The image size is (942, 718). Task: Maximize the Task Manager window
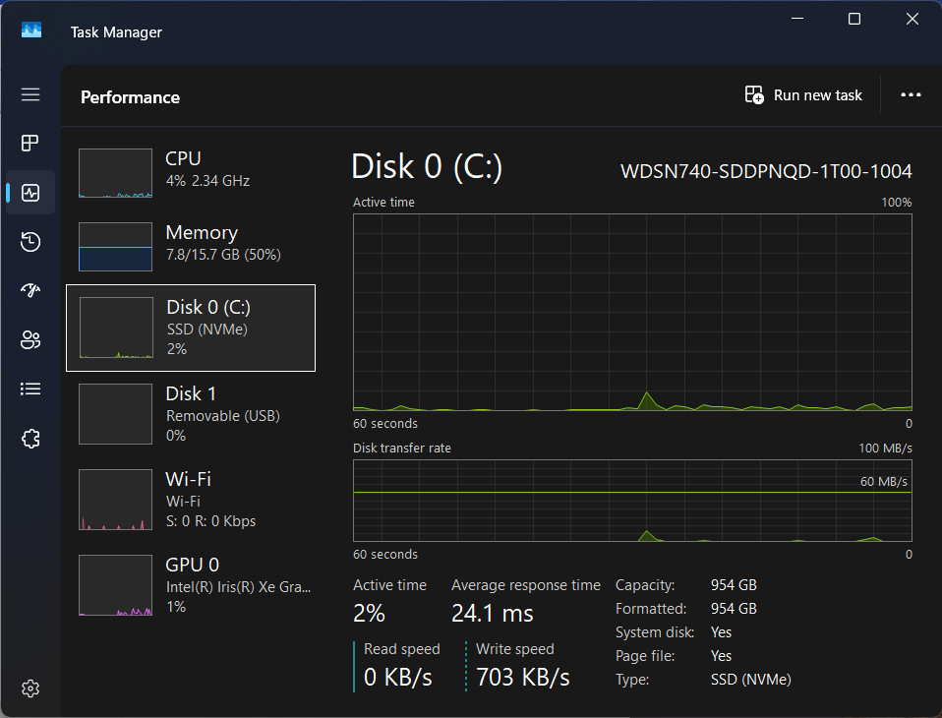tap(854, 19)
